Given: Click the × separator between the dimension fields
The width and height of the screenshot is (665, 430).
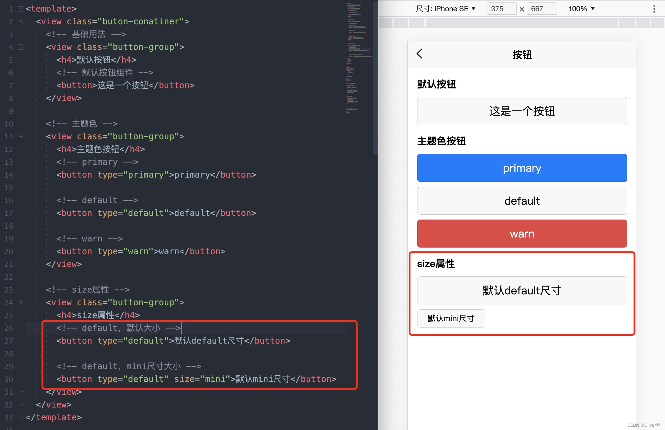Looking at the screenshot, I should [522, 9].
